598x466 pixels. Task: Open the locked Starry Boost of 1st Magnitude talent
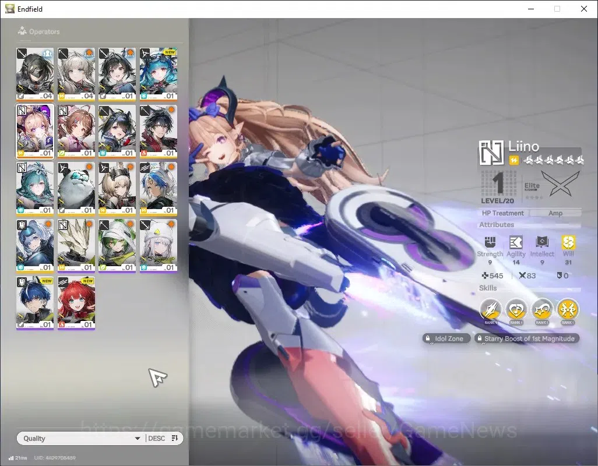point(527,338)
